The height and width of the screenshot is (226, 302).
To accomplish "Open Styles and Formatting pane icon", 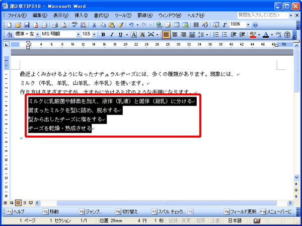I will click(x=9, y=35).
